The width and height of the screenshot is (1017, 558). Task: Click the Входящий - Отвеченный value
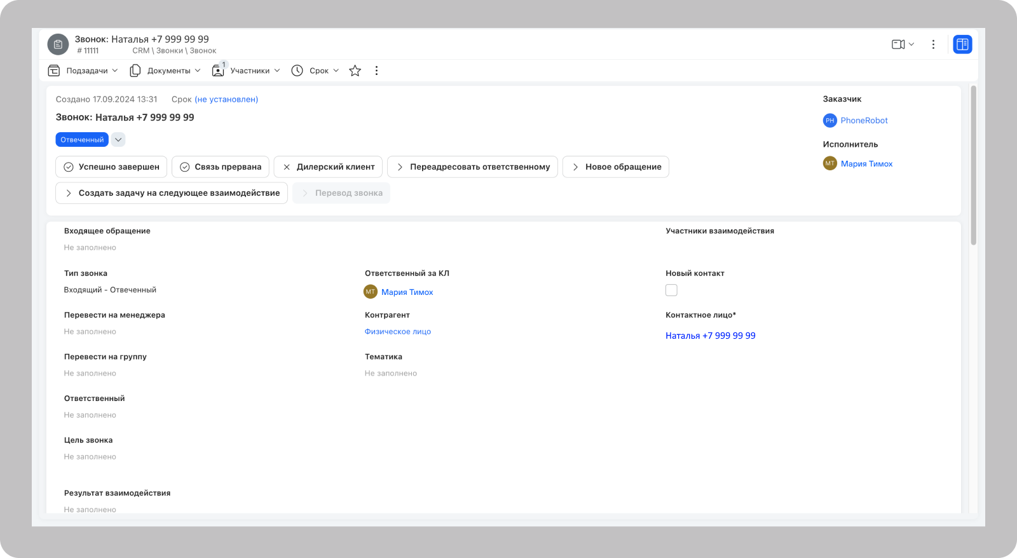click(110, 290)
